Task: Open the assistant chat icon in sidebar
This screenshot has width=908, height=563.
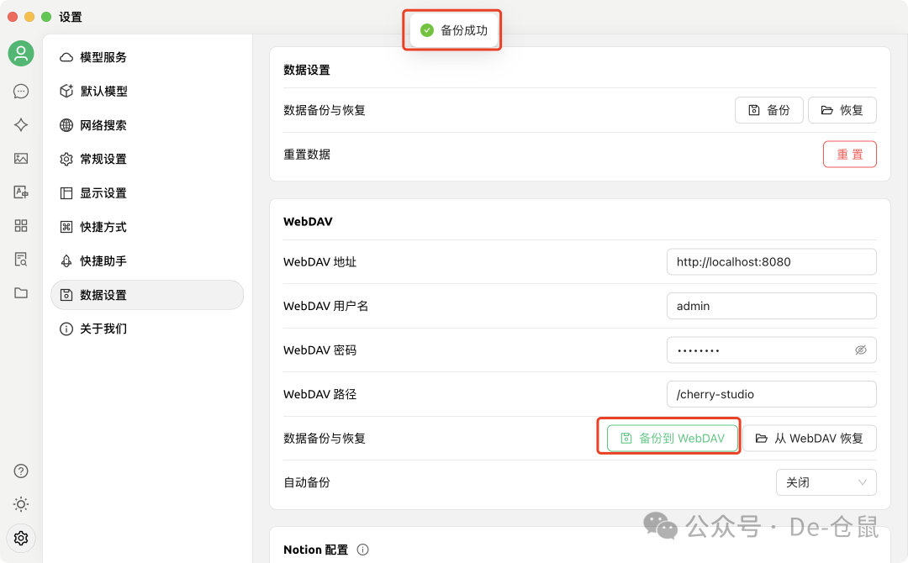Action: [x=21, y=92]
